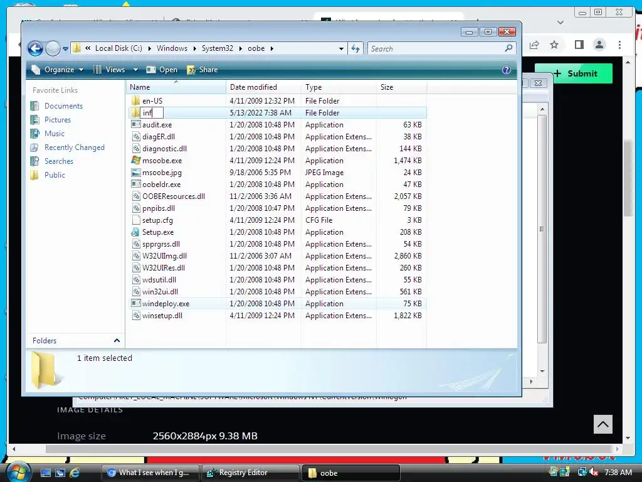Viewport: 642px width, 482px height.
Task: Open Explorer help question mark icon
Action: (507, 70)
